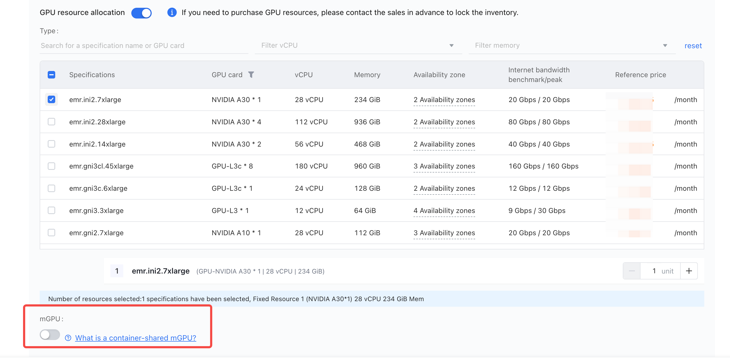
Task: Open the Filter vCPU dropdown
Action: [x=358, y=46]
